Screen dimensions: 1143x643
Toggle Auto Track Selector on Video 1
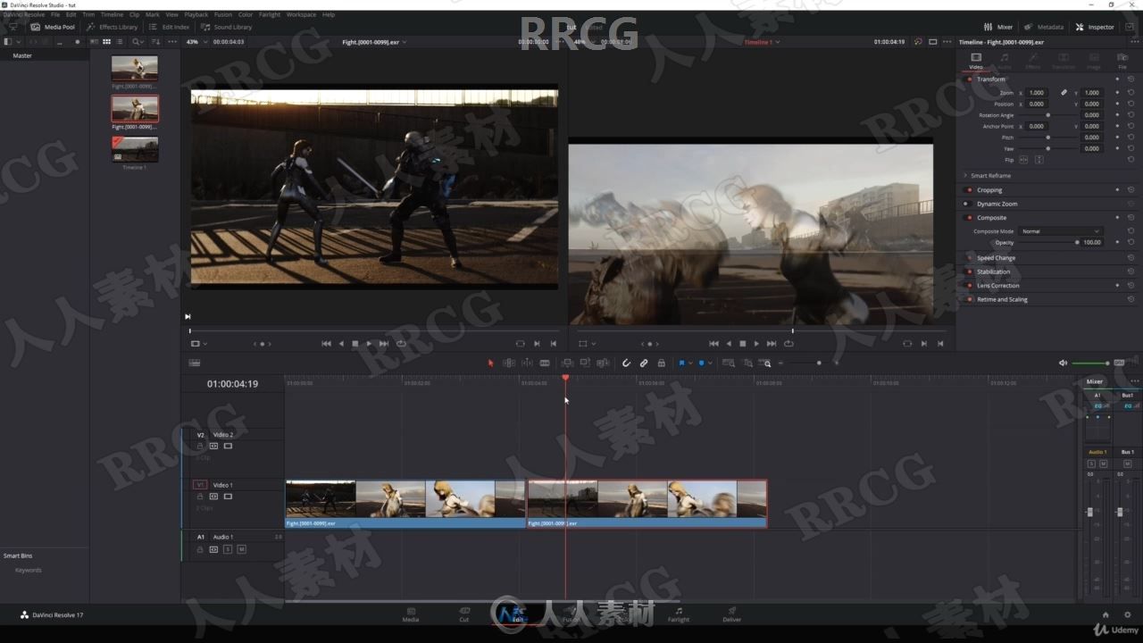coord(213,496)
